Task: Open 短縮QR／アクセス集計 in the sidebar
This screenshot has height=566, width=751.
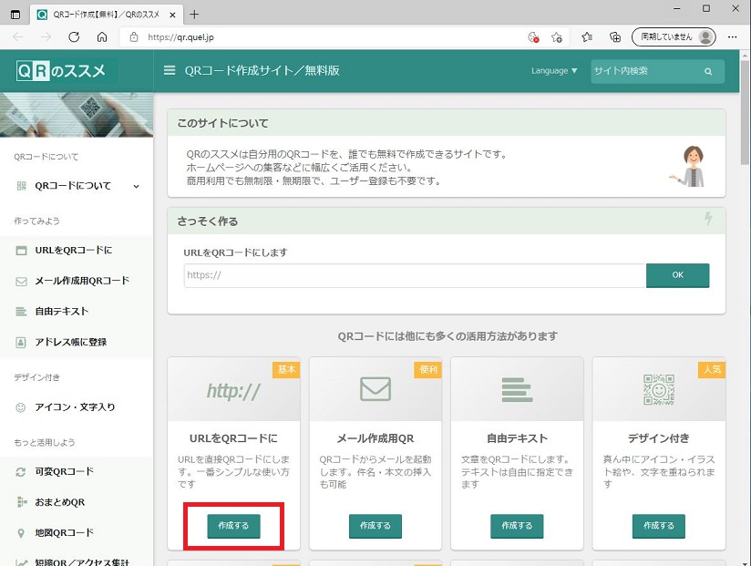Action: 77,561
